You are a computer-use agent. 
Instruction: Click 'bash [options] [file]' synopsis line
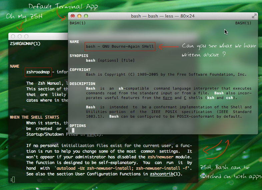pos(110,60)
